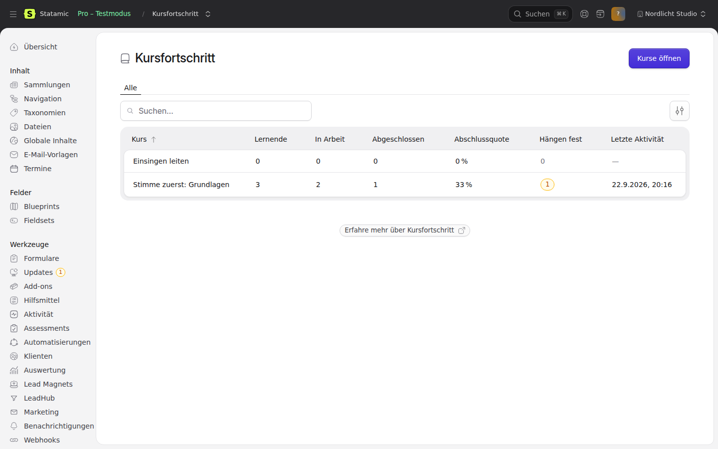
Task: Toggle the sidebar hamburger menu
Action: pyautogui.click(x=13, y=14)
